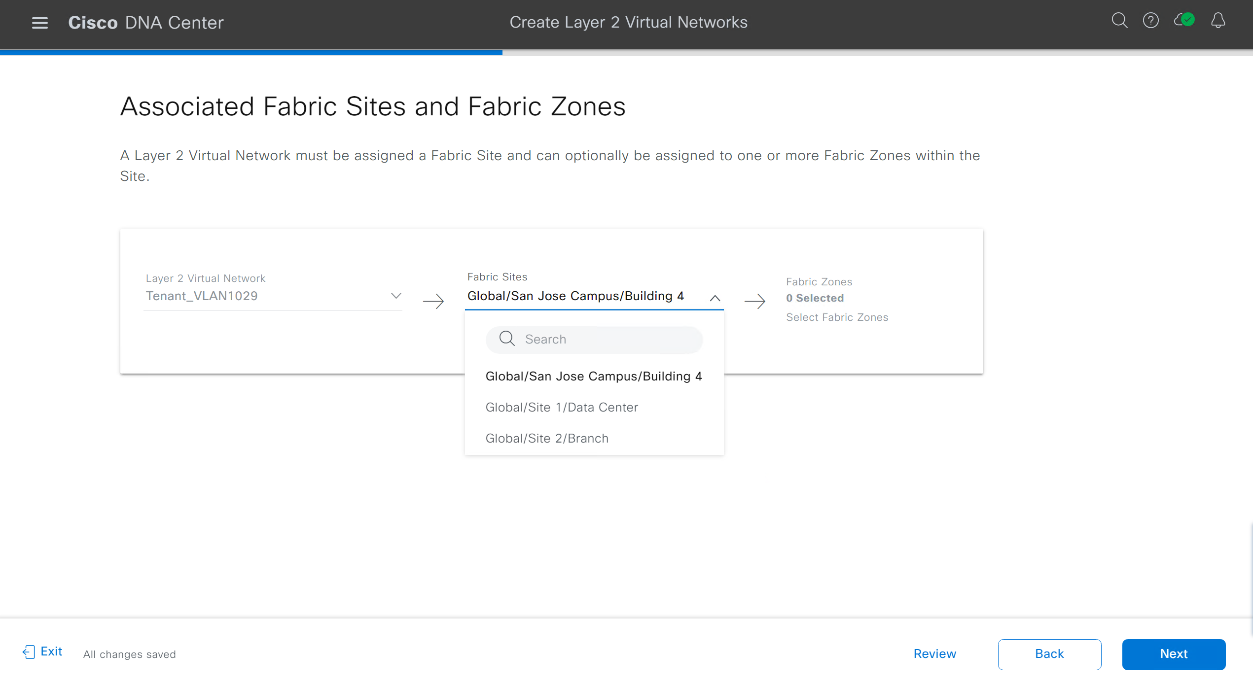Click the global search magnifier icon
1253x687 pixels.
pyautogui.click(x=1119, y=21)
